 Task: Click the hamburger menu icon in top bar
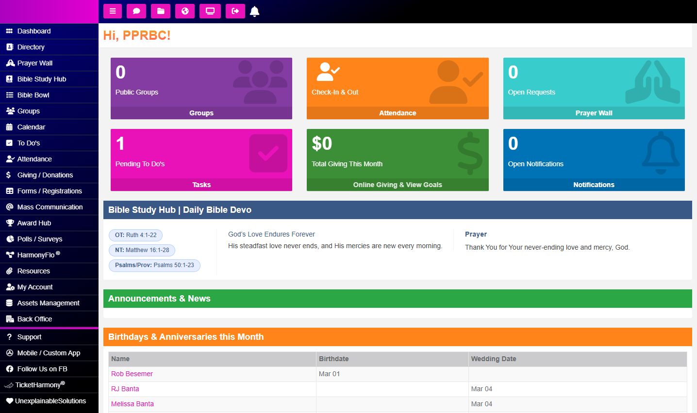113,11
